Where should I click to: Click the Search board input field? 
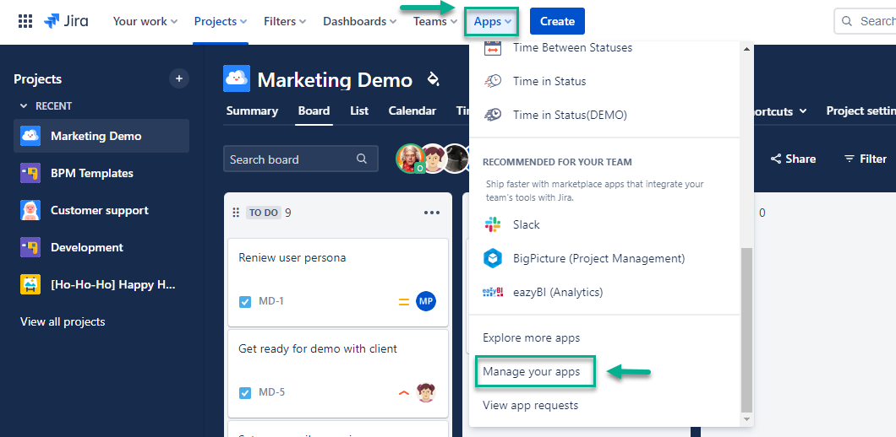292,159
